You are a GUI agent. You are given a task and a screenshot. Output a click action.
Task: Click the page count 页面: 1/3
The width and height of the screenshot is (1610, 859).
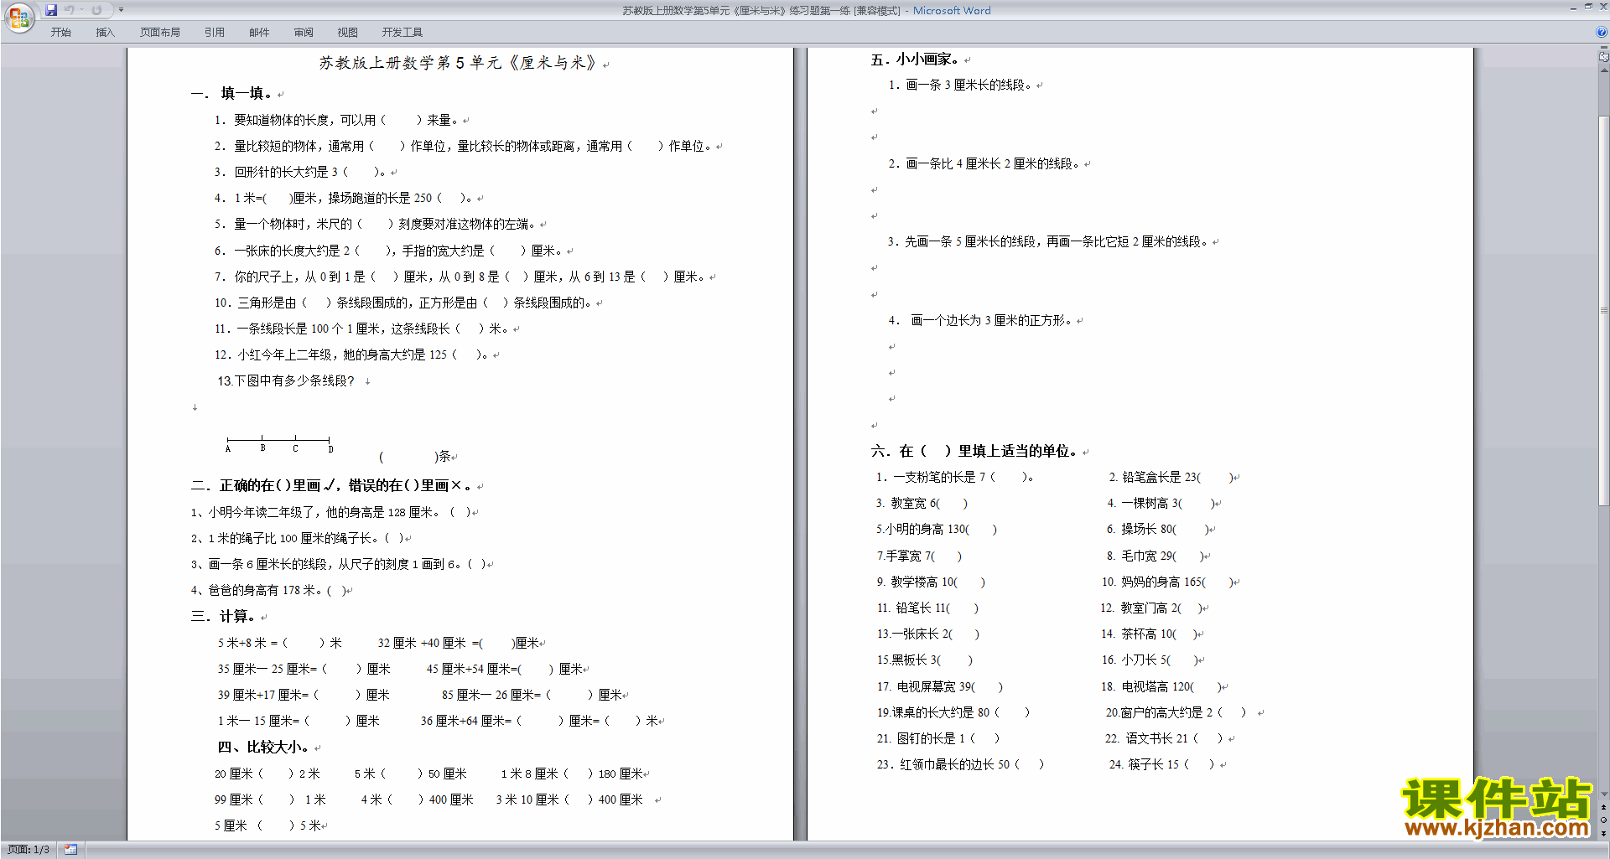[x=29, y=850]
